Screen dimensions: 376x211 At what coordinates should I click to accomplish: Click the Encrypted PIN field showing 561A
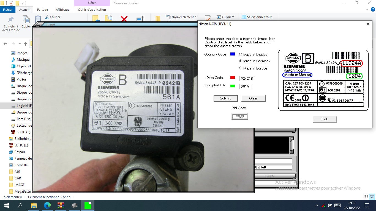click(246, 86)
